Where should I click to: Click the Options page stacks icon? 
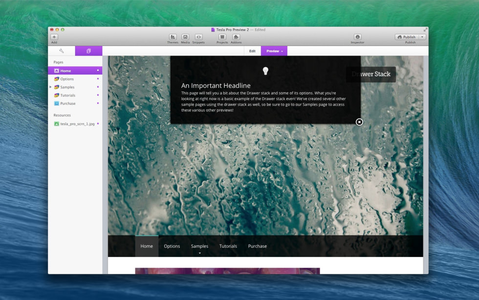57,79
